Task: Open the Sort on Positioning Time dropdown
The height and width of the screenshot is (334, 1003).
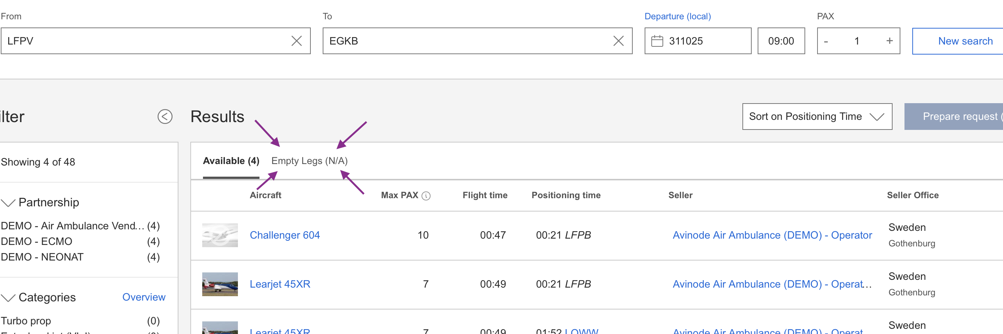Action: tap(816, 116)
